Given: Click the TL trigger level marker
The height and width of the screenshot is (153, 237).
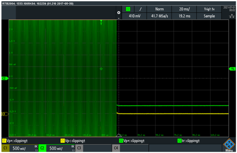Looking at the screenshot, I should 232,69.
